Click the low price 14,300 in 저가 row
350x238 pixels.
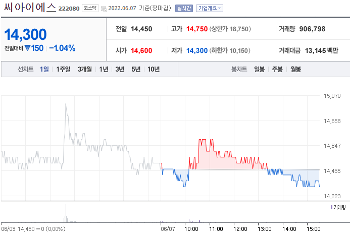(x=197, y=50)
